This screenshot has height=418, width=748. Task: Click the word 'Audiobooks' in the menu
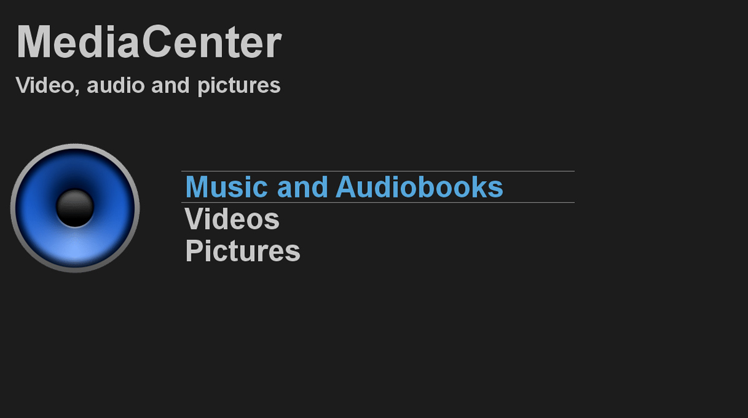pyautogui.click(x=419, y=187)
